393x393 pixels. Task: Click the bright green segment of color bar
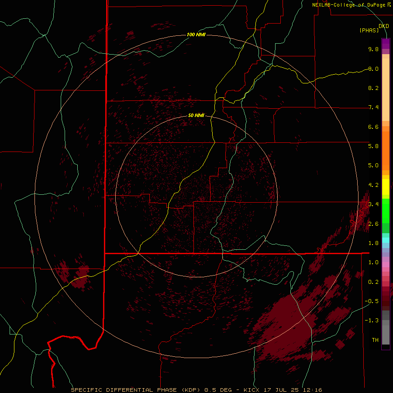[386, 210]
